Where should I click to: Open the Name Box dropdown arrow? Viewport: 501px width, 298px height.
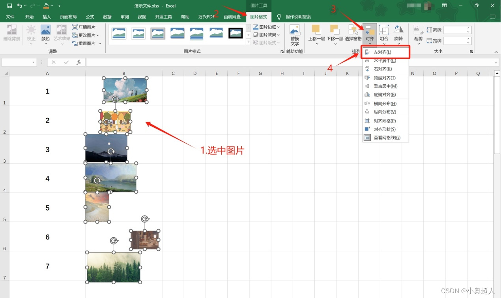[x=33, y=62]
